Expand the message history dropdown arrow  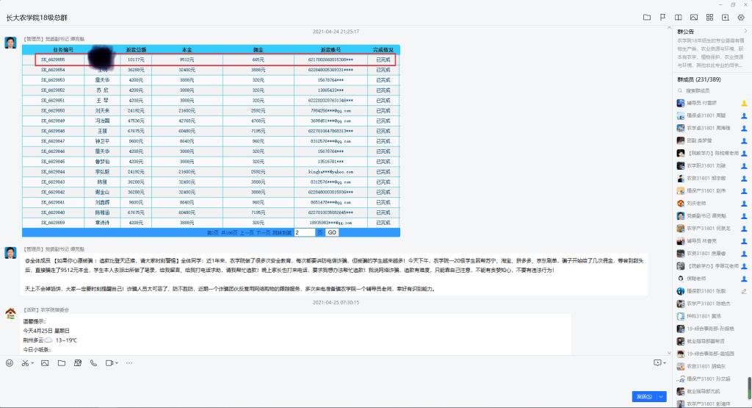pos(665,362)
